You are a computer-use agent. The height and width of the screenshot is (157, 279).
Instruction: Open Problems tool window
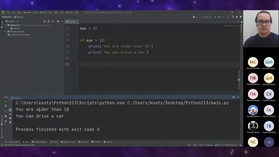click(x=83, y=142)
